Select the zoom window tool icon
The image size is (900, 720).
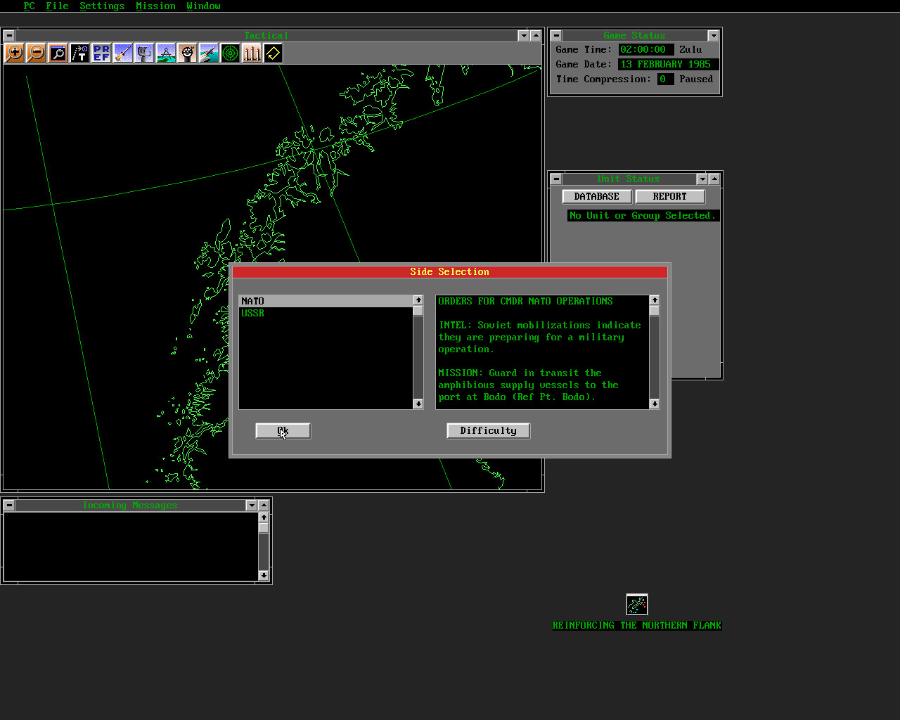click(58, 53)
